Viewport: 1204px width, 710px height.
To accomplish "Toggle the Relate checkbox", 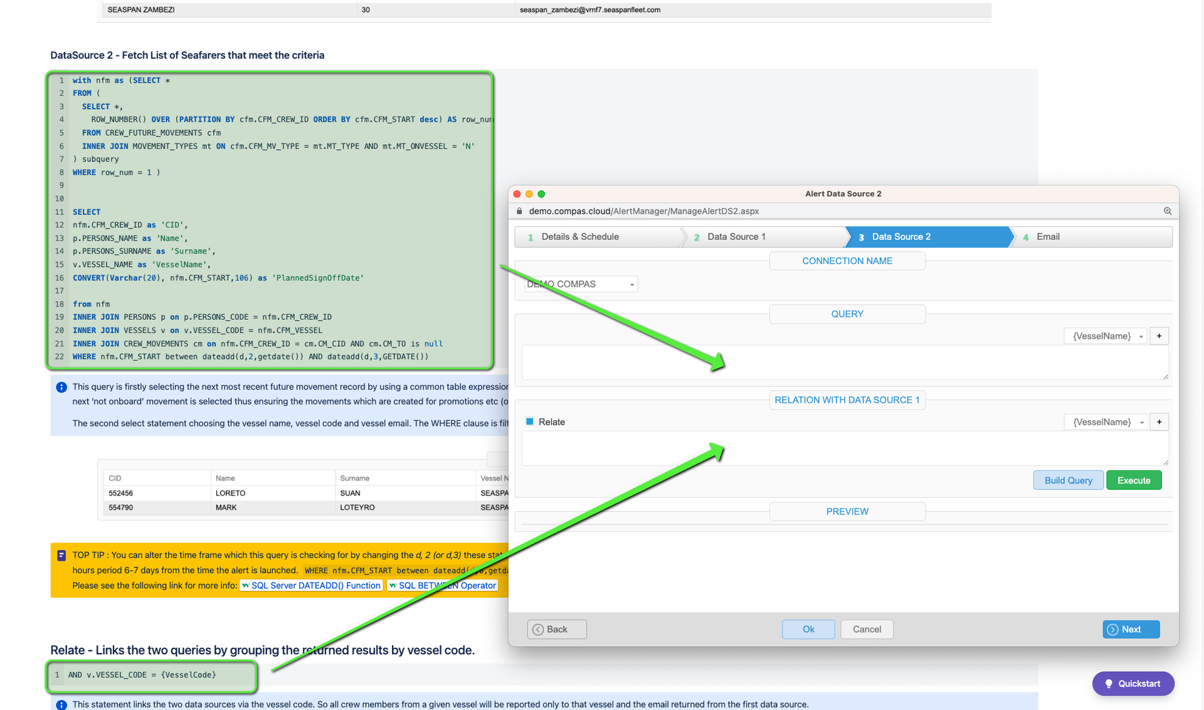I will point(530,421).
